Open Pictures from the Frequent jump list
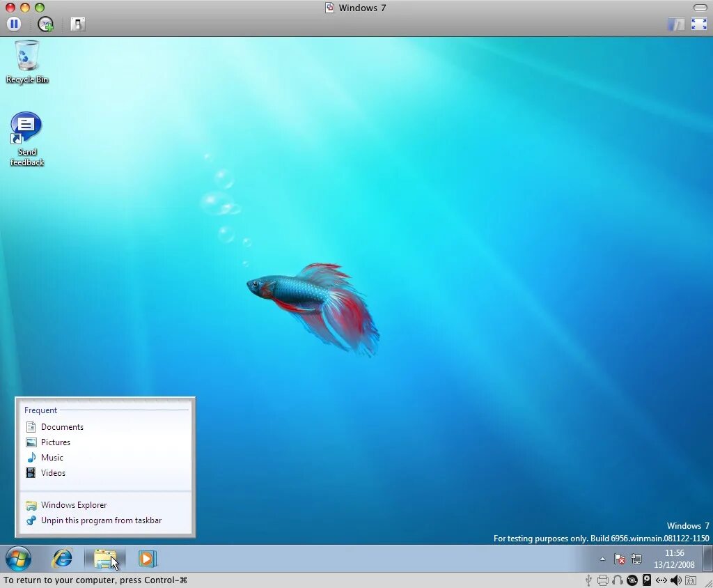The height and width of the screenshot is (588, 713). (x=106, y=442)
